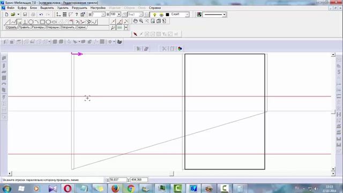The image size is (343, 193).
Task: Click the Y coordinate input field
Action: click(x=139, y=180)
